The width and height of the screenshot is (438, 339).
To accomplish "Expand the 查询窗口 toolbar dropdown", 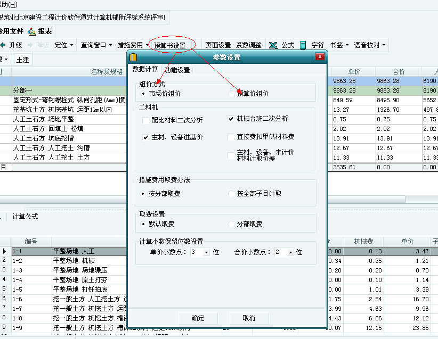I will (111, 45).
